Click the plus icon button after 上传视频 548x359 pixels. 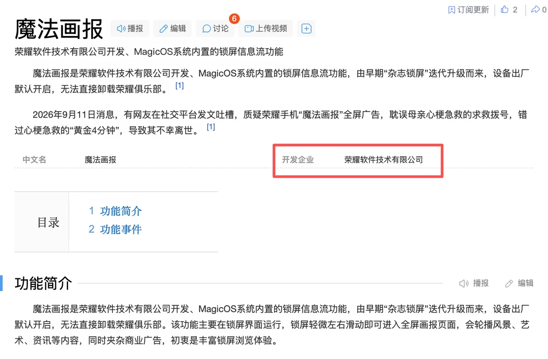pos(306,28)
